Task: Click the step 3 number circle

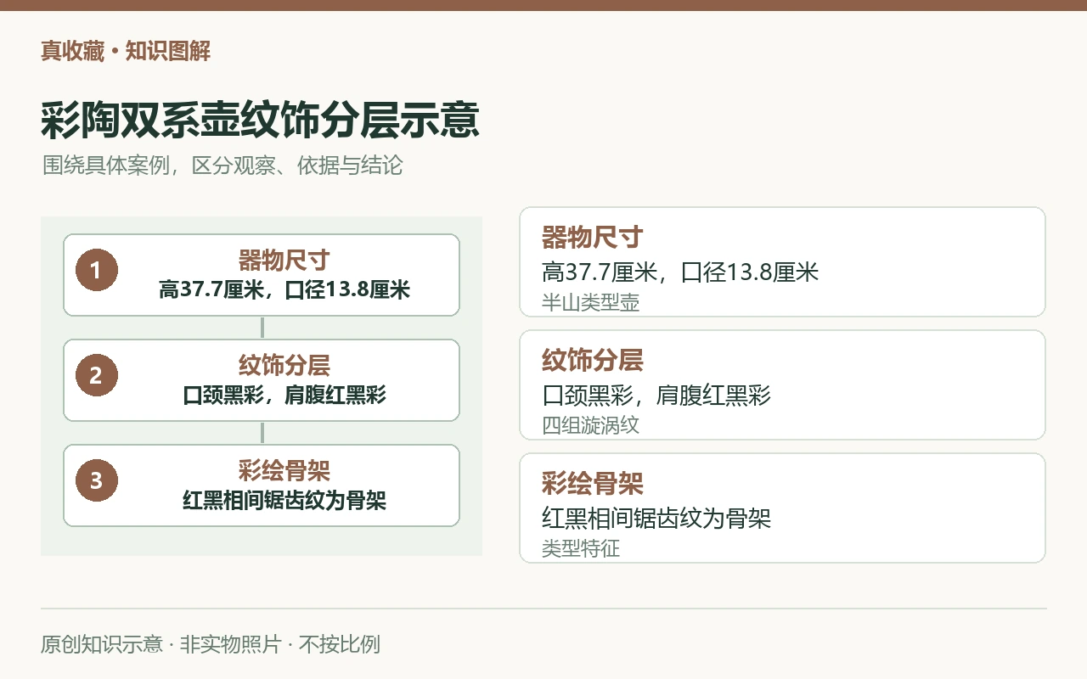Action: [96, 481]
